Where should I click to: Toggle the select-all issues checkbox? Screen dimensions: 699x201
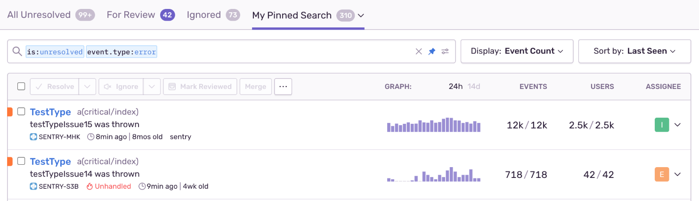21,87
